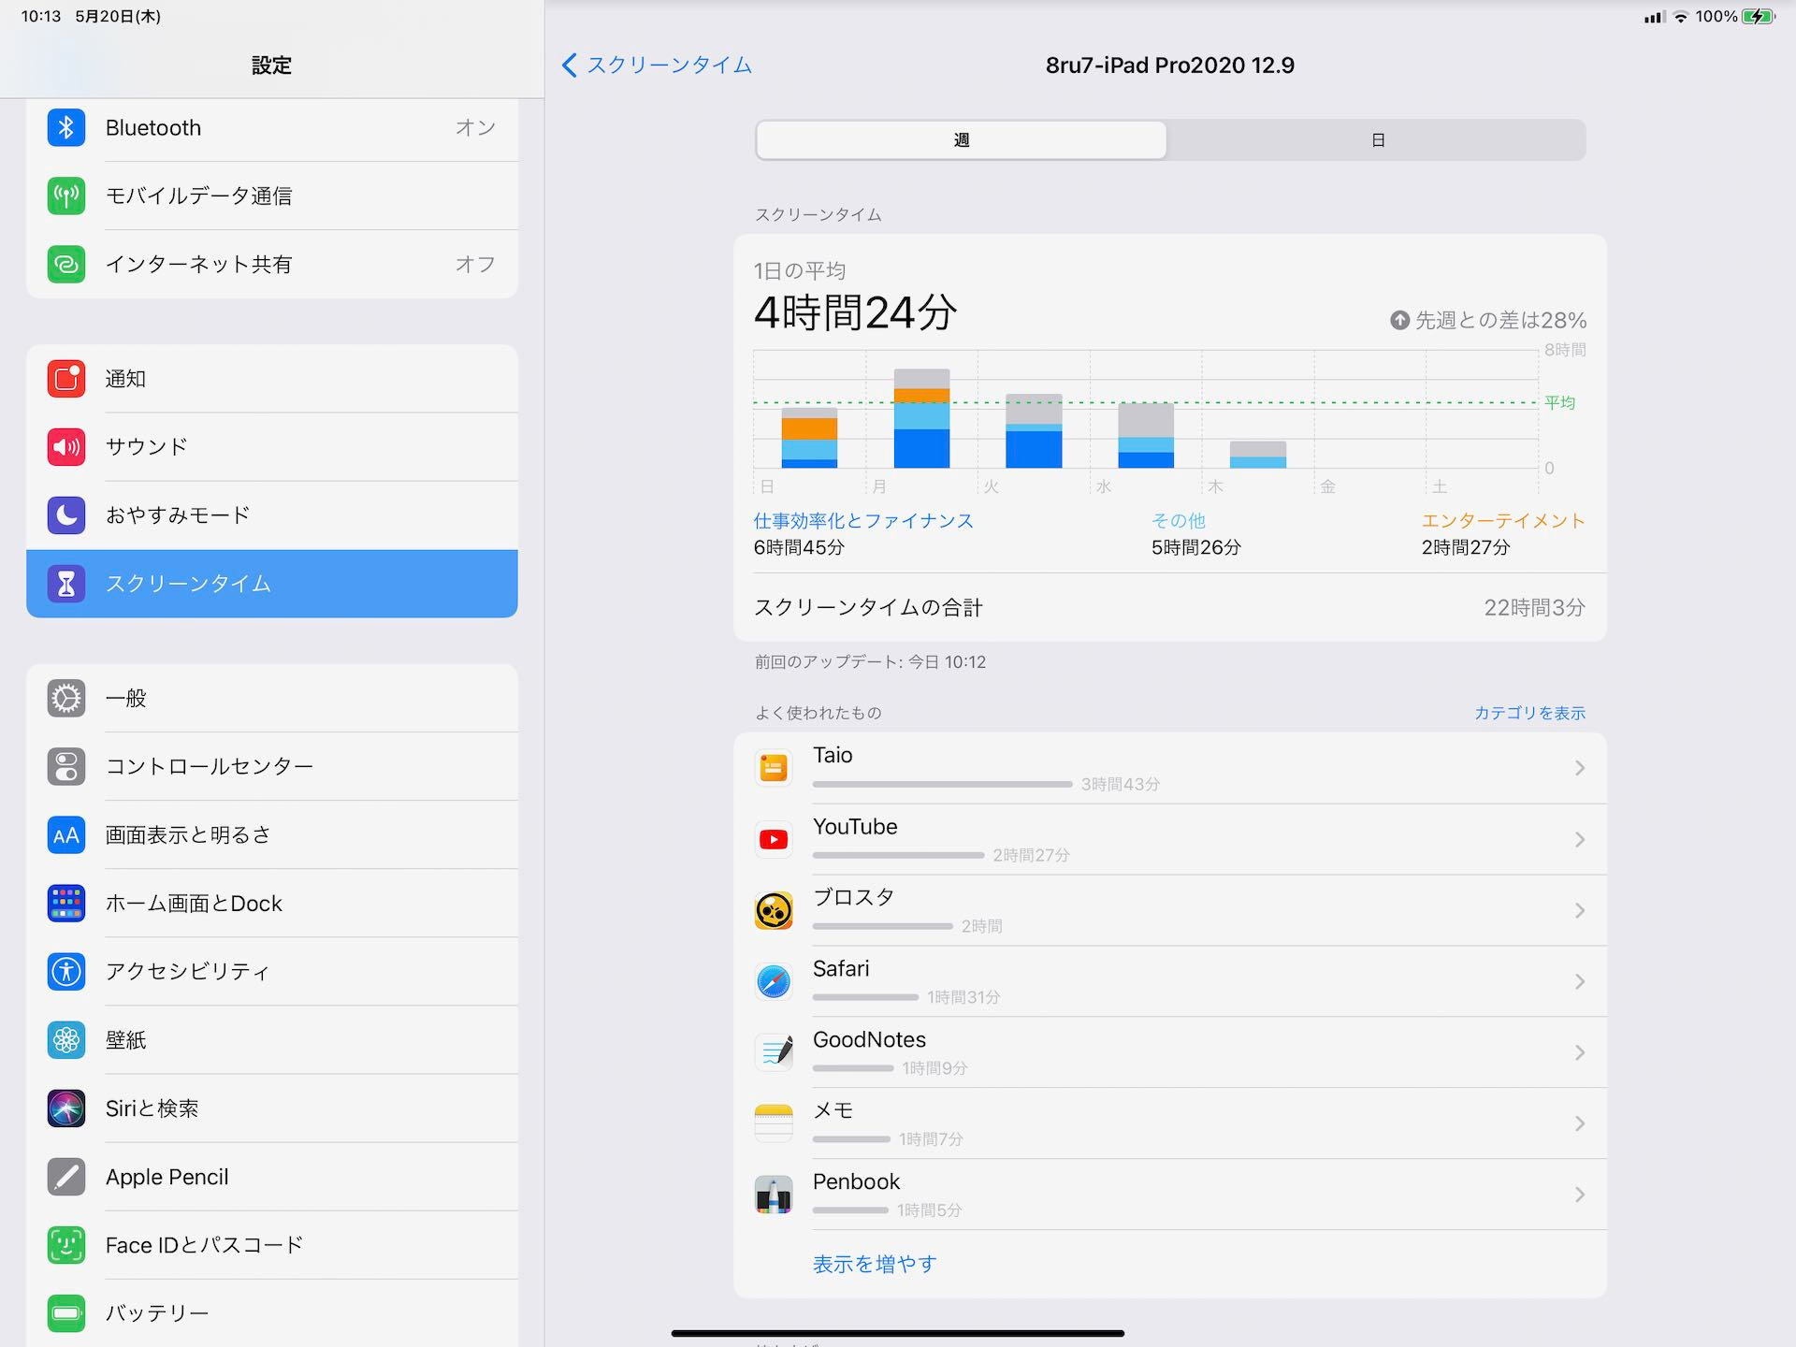Tap the 10:13 clock in status bar
This screenshot has width=1796, height=1347.
coord(41,16)
